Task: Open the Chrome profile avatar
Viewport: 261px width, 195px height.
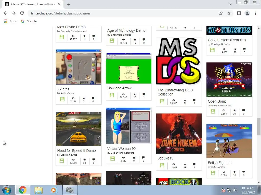Action: click(247, 13)
